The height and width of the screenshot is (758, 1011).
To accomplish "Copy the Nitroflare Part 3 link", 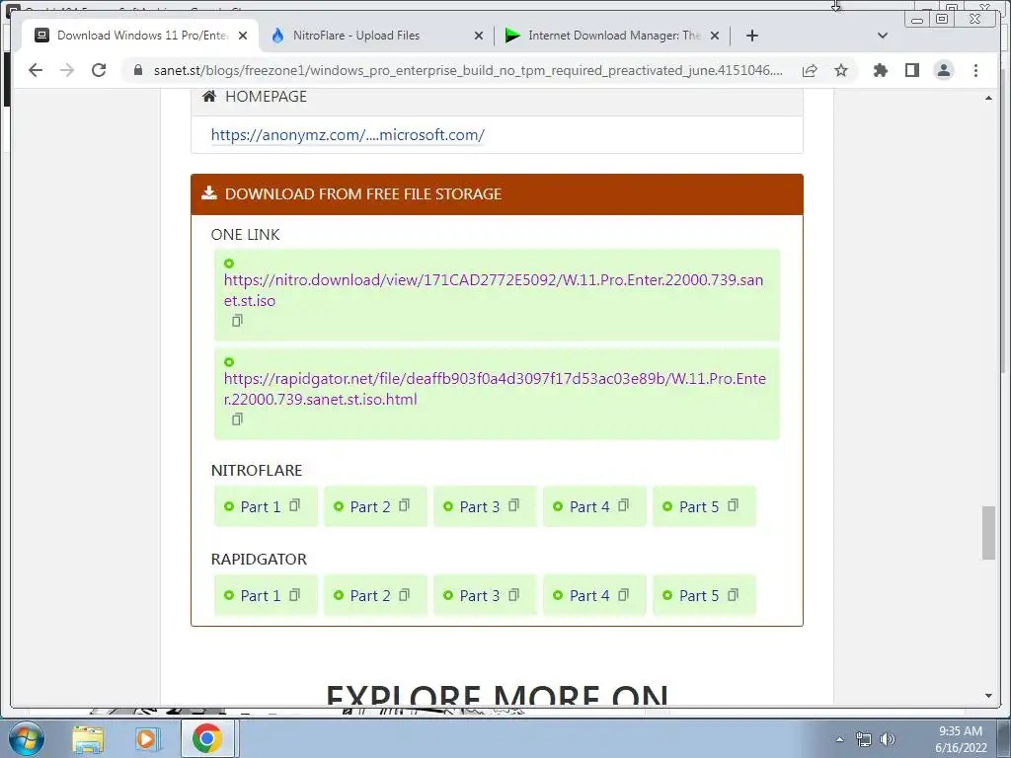I will coord(513,505).
